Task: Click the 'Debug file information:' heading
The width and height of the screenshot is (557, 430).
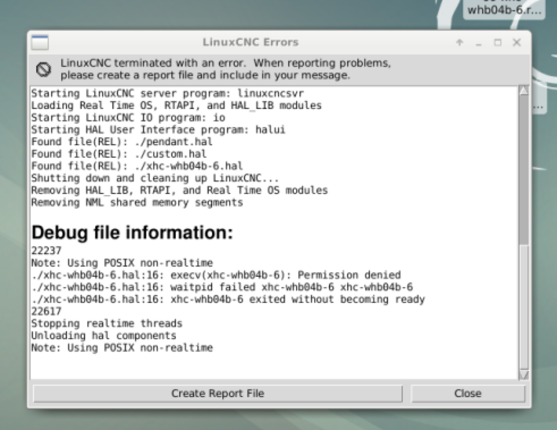Action: click(x=132, y=233)
